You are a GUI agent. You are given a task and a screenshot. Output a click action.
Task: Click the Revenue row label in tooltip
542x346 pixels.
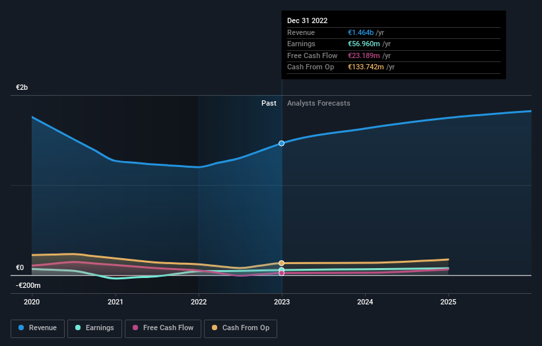point(301,32)
